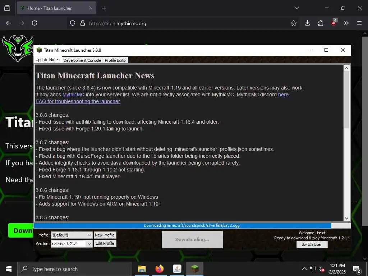Image resolution: width=368 pixels, height=276 pixels.
Task: Click '3.8.6 changes:' text
Action: (x=52, y=190)
